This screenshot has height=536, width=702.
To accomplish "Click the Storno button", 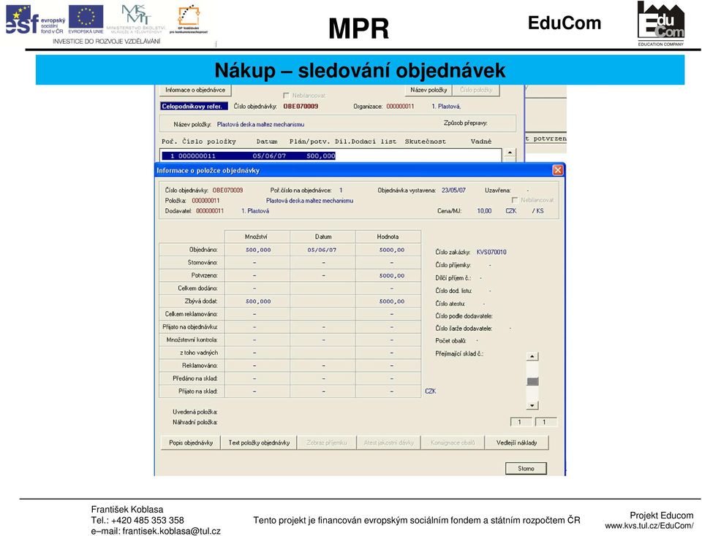I will (526, 469).
